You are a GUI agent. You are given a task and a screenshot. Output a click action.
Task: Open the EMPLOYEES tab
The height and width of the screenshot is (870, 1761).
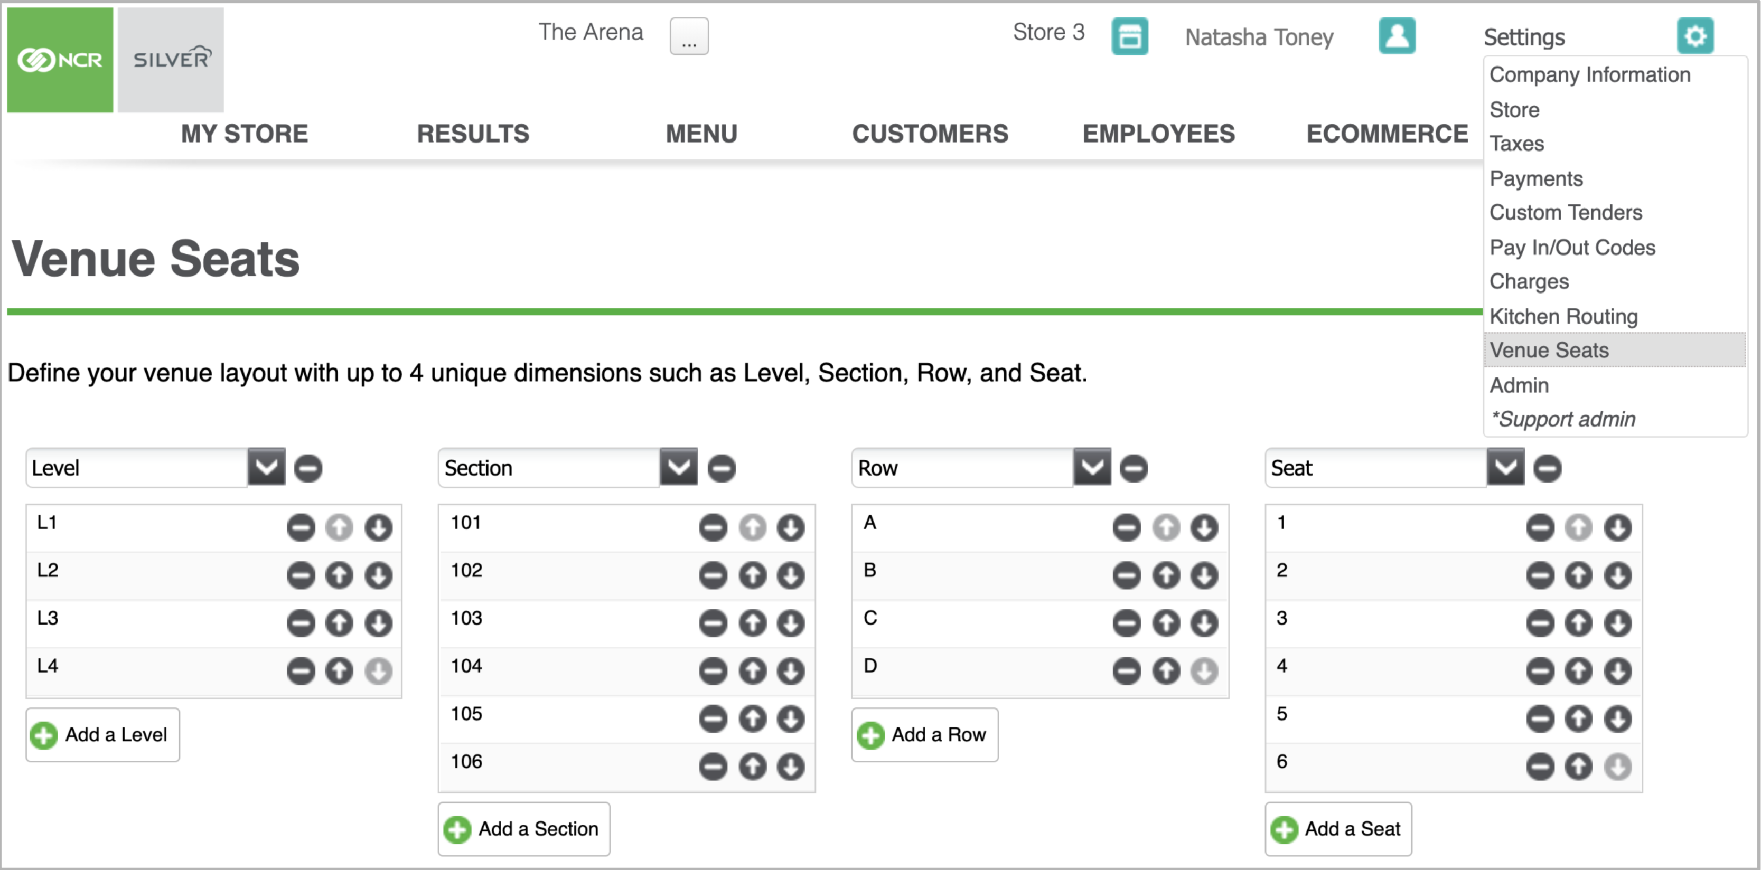(x=1159, y=133)
